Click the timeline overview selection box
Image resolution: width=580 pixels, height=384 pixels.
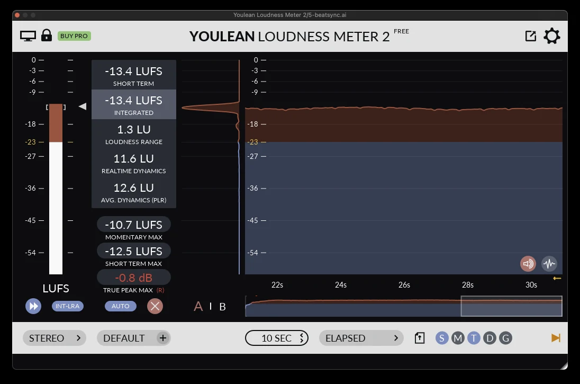click(512, 306)
